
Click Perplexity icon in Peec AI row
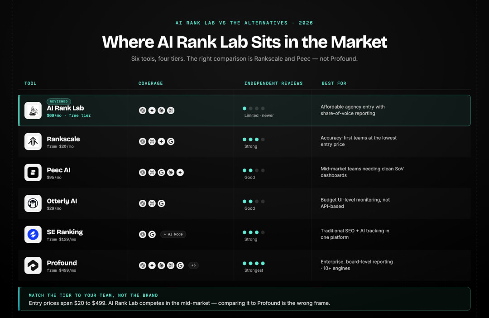(x=152, y=172)
